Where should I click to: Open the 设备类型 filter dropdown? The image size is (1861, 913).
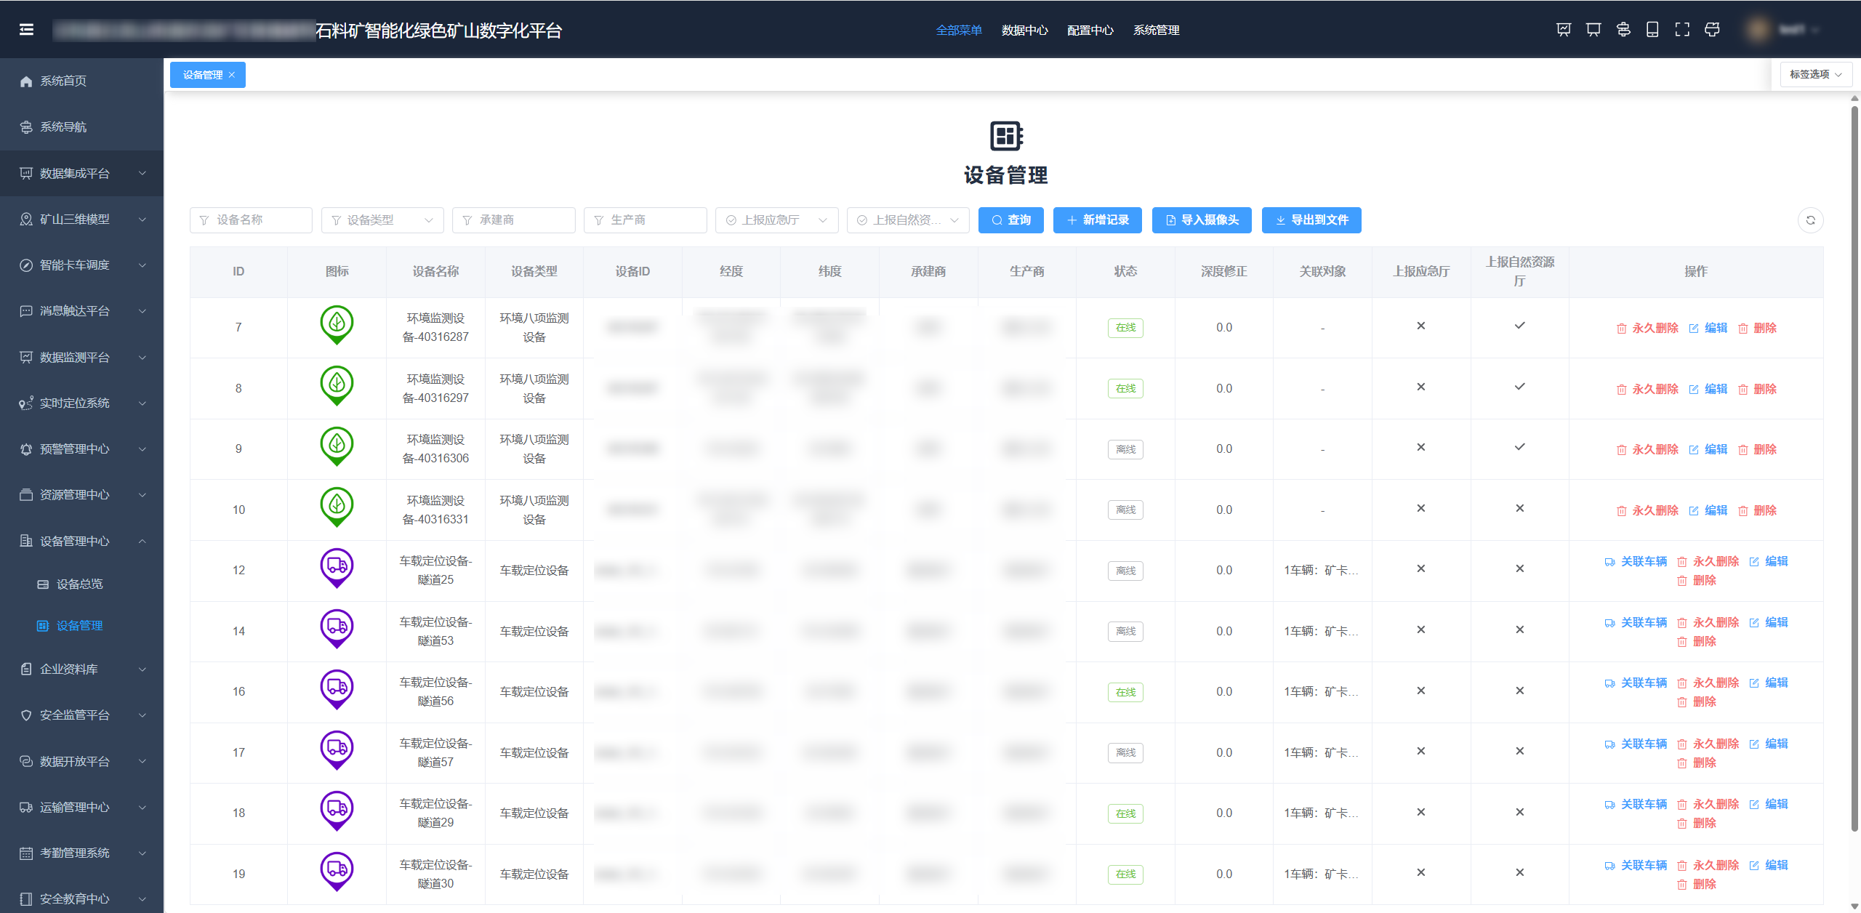382,220
